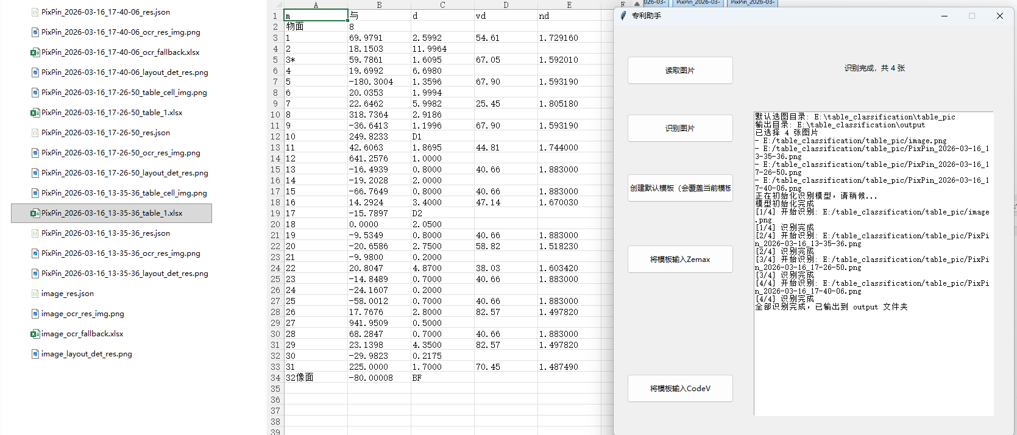
Task: Click the 将模板输入CodeV button
Action: click(x=680, y=389)
